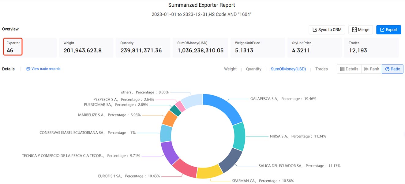Click the SEAFMAN CA 10.56% label
405x184 pixels.
[x=263, y=181]
